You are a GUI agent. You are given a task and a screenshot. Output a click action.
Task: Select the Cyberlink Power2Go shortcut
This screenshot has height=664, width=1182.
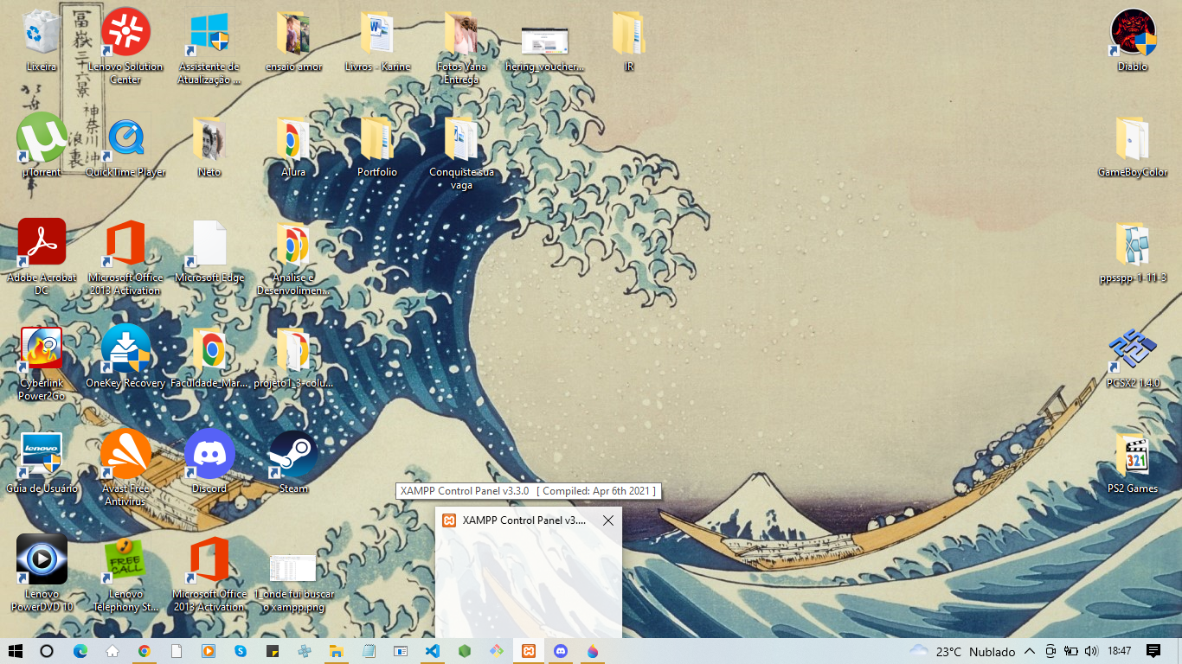[42, 363]
